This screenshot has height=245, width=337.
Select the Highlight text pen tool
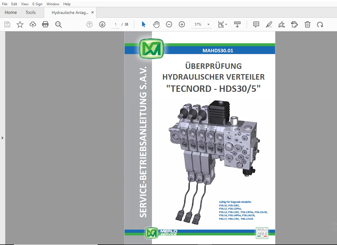point(269,24)
